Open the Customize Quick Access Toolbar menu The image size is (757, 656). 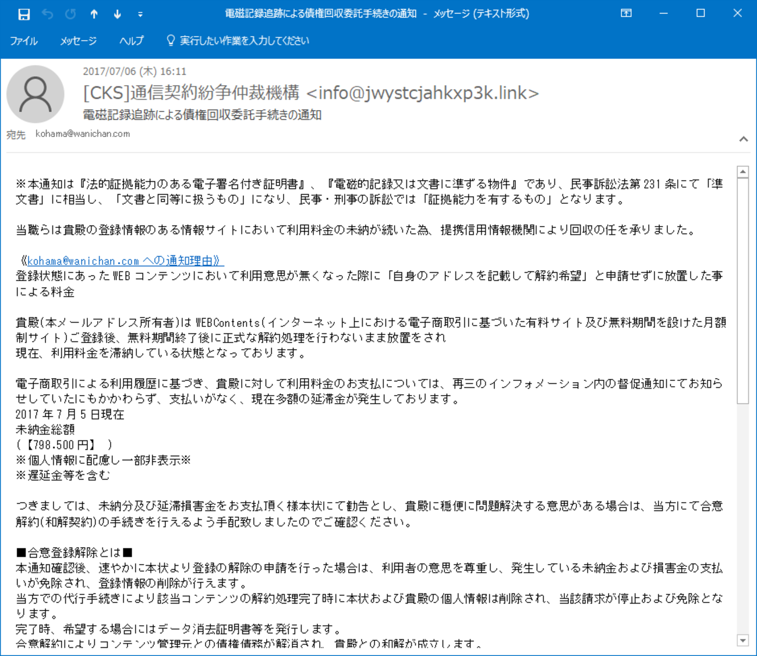pos(140,13)
